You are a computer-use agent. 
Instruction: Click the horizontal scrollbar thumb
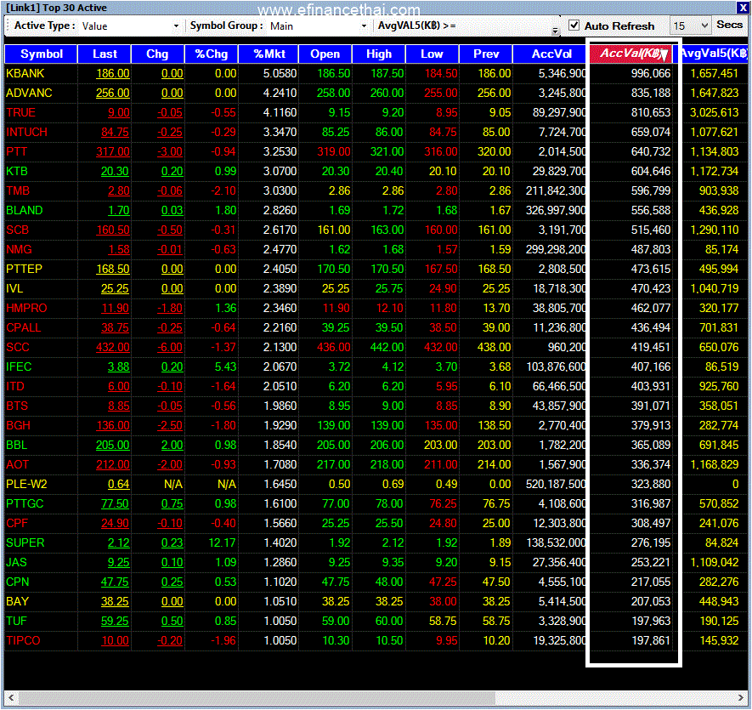pos(257,697)
